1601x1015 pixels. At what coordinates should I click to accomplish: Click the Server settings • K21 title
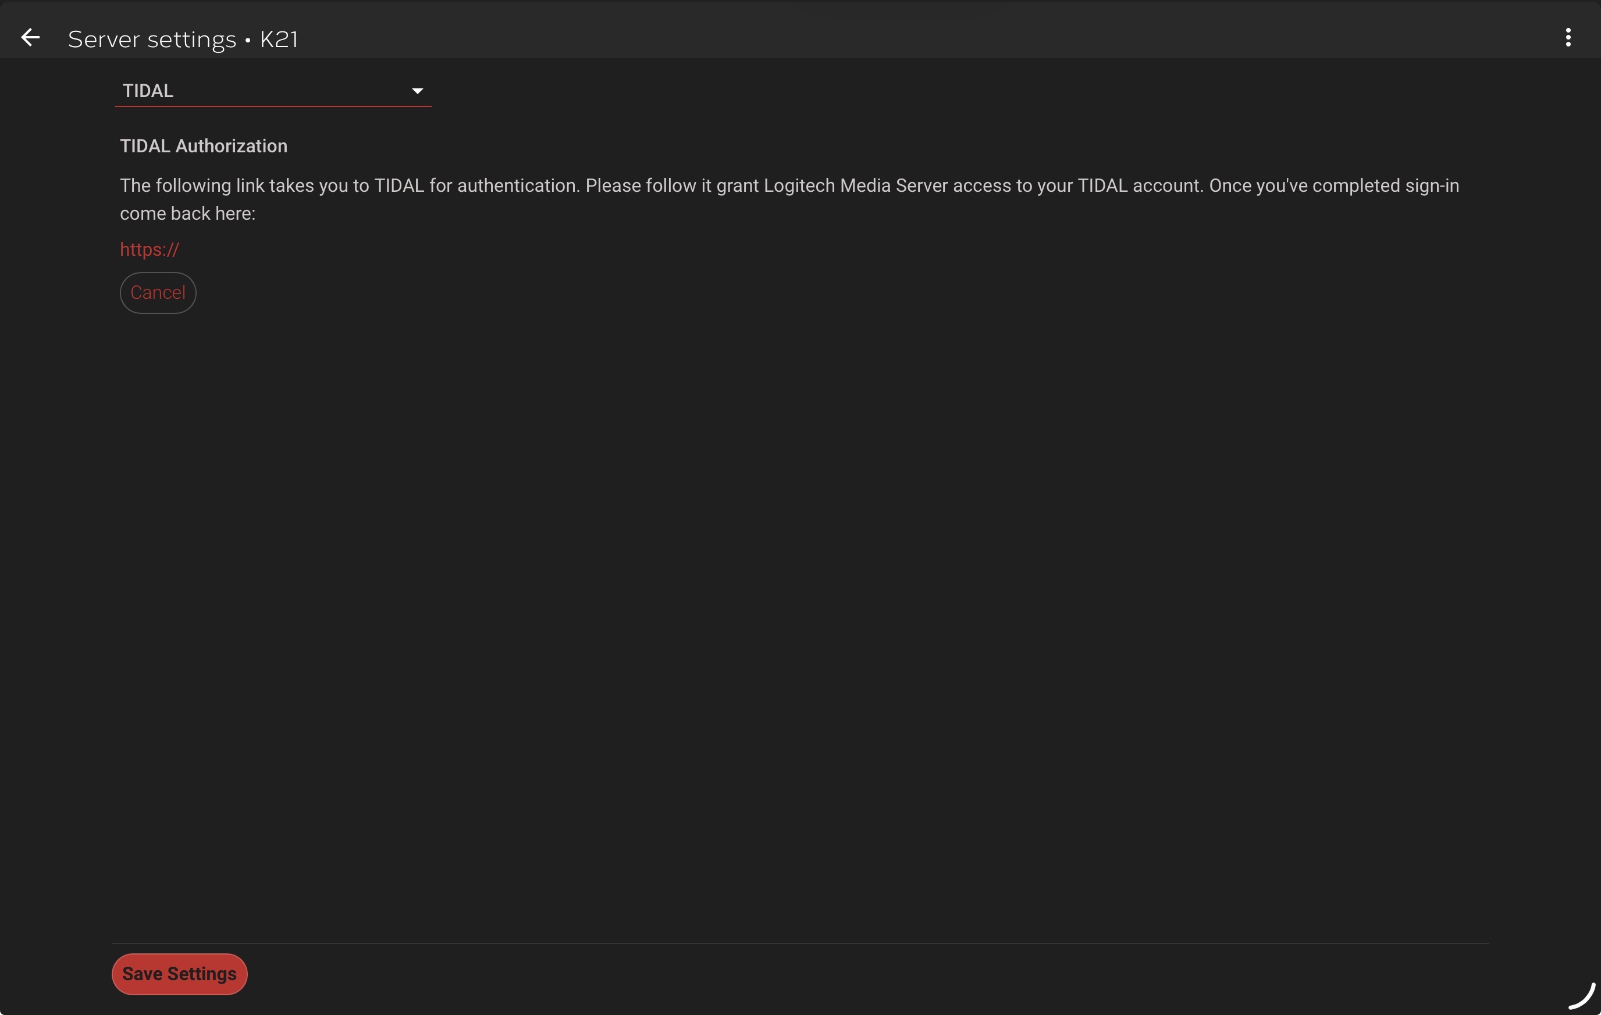(183, 39)
